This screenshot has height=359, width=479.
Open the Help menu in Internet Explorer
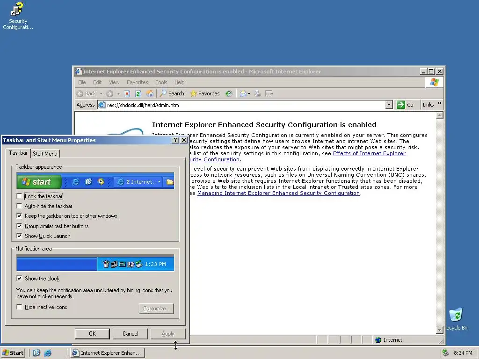click(179, 82)
